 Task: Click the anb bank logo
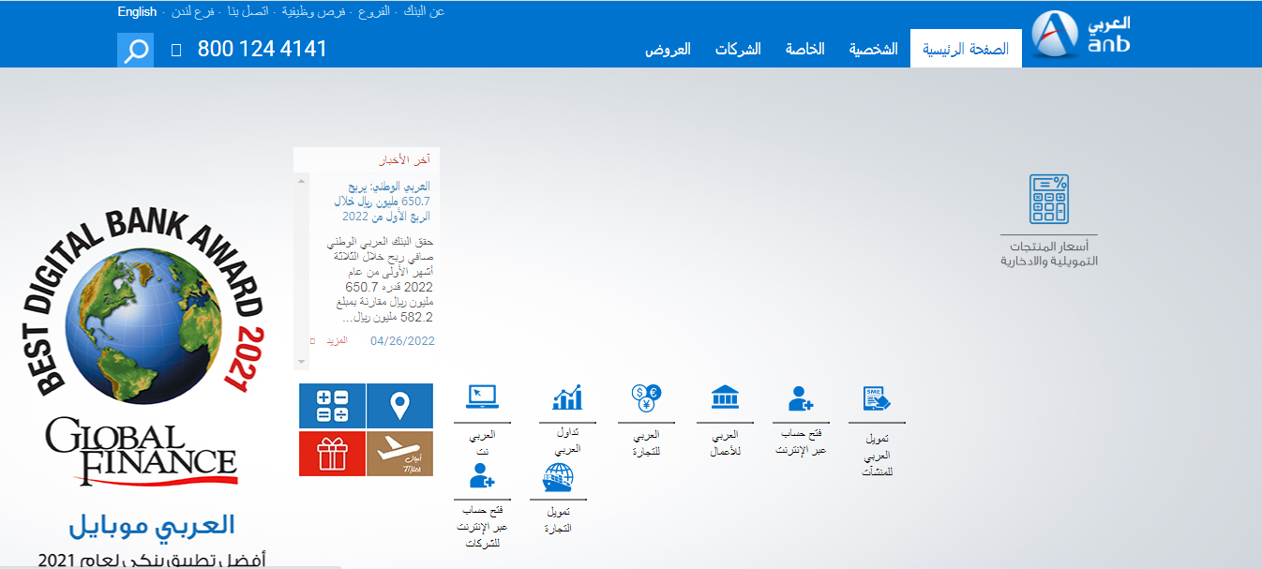point(1081,35)
